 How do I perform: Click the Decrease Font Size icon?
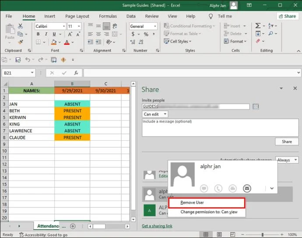tap(78, 34)
